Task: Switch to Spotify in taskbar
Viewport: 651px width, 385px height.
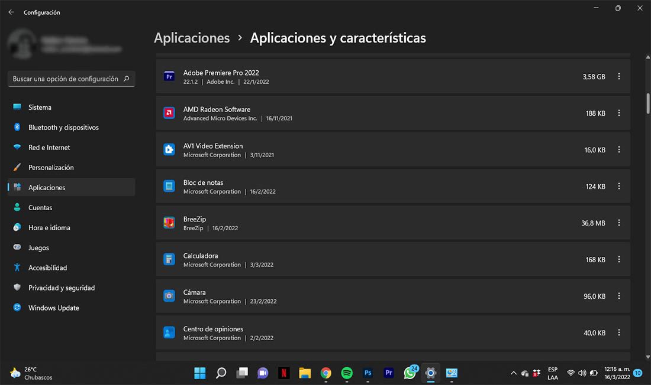Action: pos(347,373)
